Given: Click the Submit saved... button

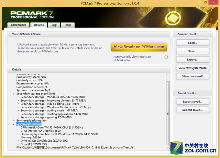Looking at the screenshot, I should (192, 110).
